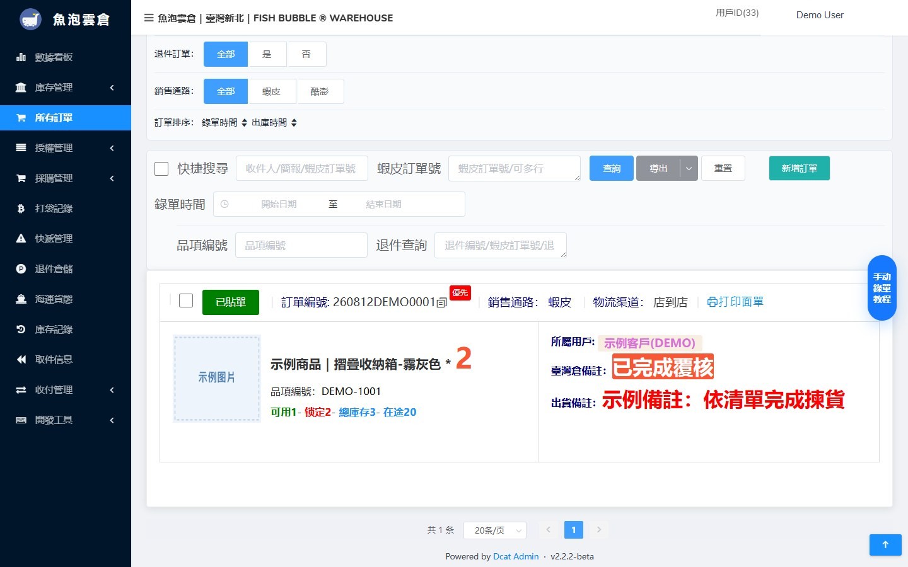Expand the 採購管理 submenu chevron
The height and width of the screenshot is (567, 908).
[x=112, y=178]
